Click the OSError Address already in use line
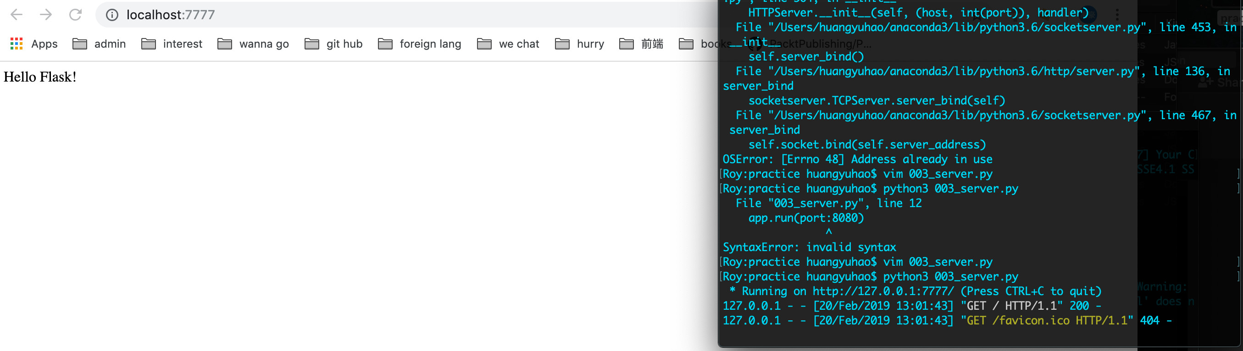Image resolution: width=1243 pixels, height=351 pixels. pos(857,159)
